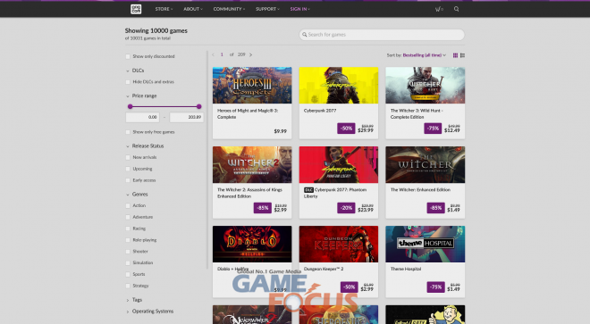The width and height of the screenshot is (590, 324).
Task: Check the New arrivals filter
Action: click(x=128, y=157)
